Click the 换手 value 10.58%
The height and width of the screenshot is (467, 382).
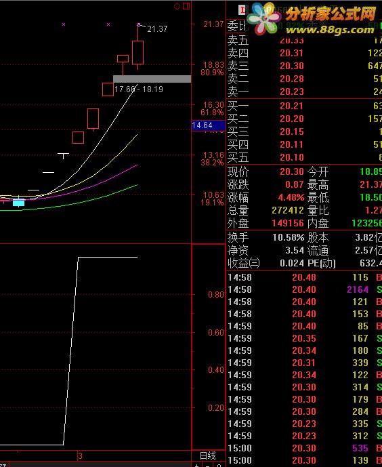289,237
